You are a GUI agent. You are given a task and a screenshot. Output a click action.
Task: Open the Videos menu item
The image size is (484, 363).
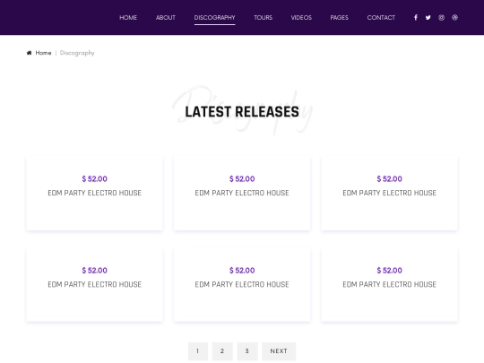pyautogui.click(x=301, y=18)
